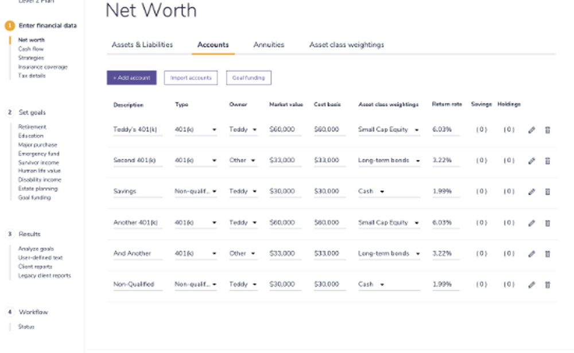Open Owner dropdown for Teddy's 401(k)
This screenshot has height=353, width=574.
[243, 130]
